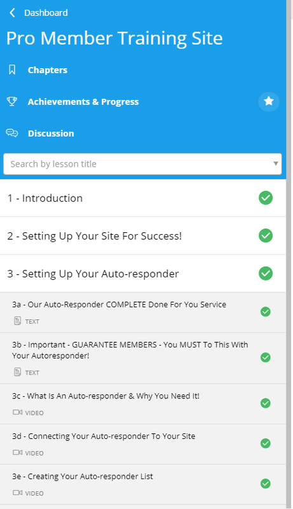This screenshot has width=293, height=509.
Task: Click the Search by lesson title field
Action: click(142, 164)
